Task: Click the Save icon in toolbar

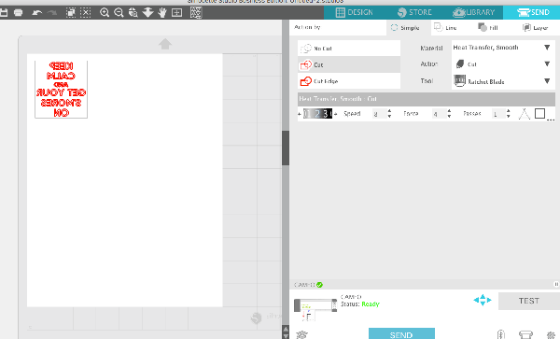Action: coord(4,13)
